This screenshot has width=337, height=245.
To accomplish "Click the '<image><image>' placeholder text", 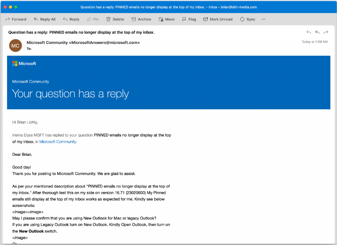I will point(28,212).
